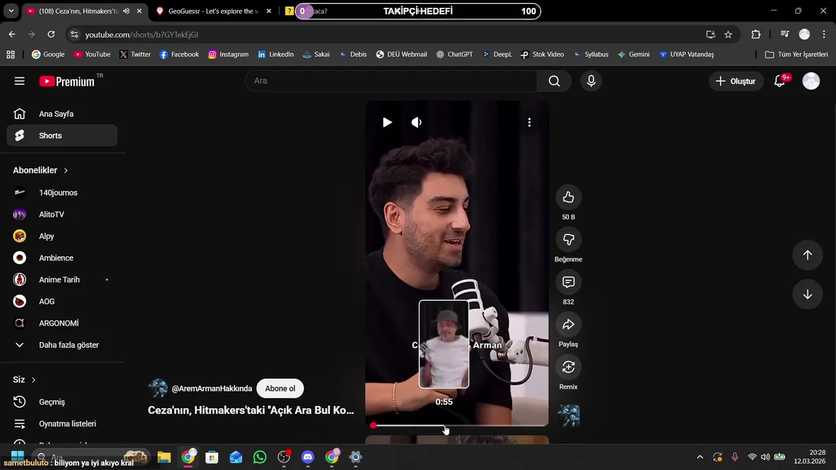836x470 pixels.
Task: Open the Google bookmark
Action: coord(48,54)
